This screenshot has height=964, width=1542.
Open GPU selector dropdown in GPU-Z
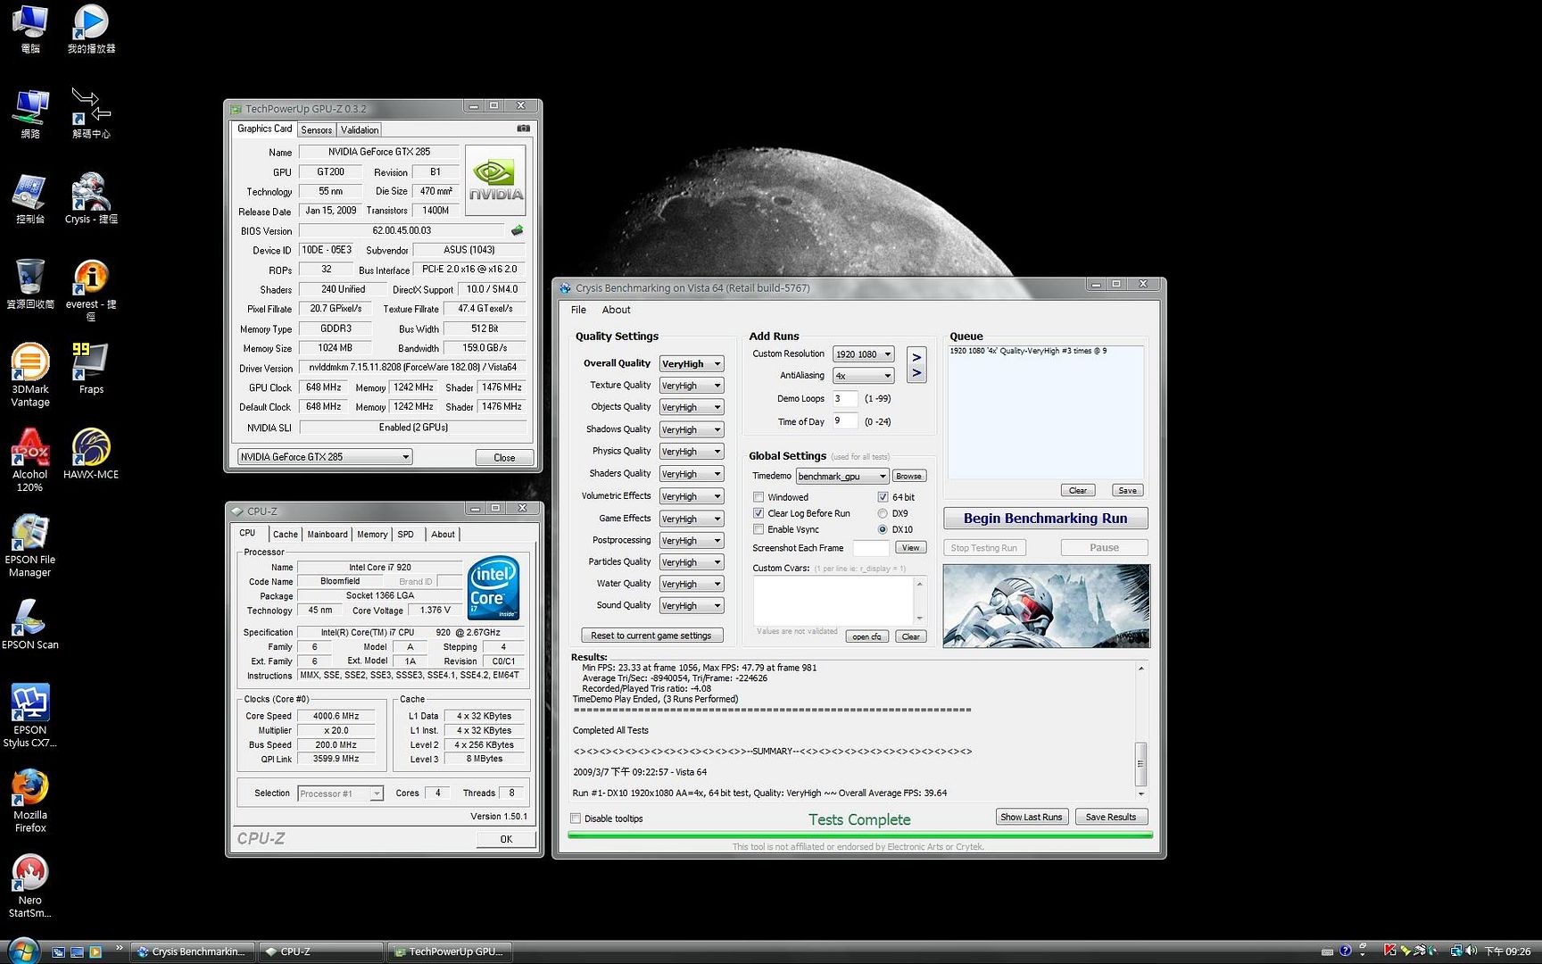click(x=325, y=457)
